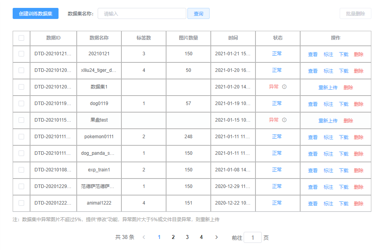This screenshot has width=384, height=250.
Task: Click the page number jump field
Action: click(252, 237)
